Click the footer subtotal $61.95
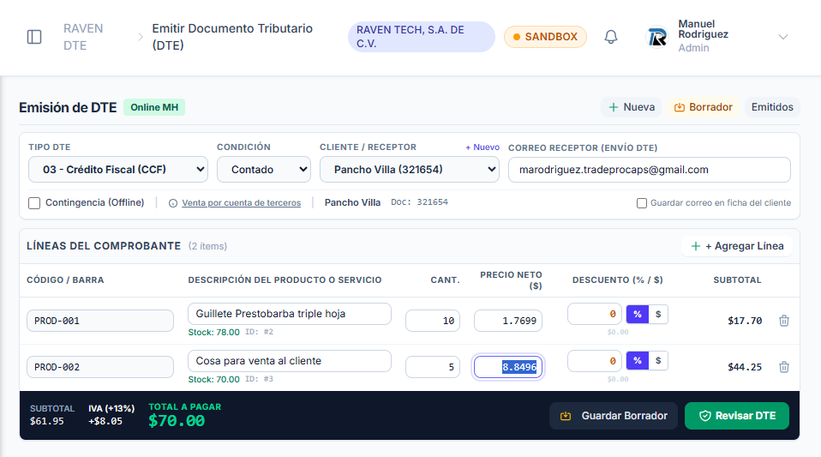 pyautogui.click(x=46, y=421)
